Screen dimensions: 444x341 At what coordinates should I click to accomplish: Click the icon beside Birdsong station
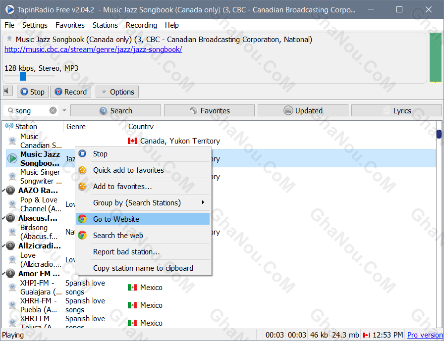pos(12,232)
